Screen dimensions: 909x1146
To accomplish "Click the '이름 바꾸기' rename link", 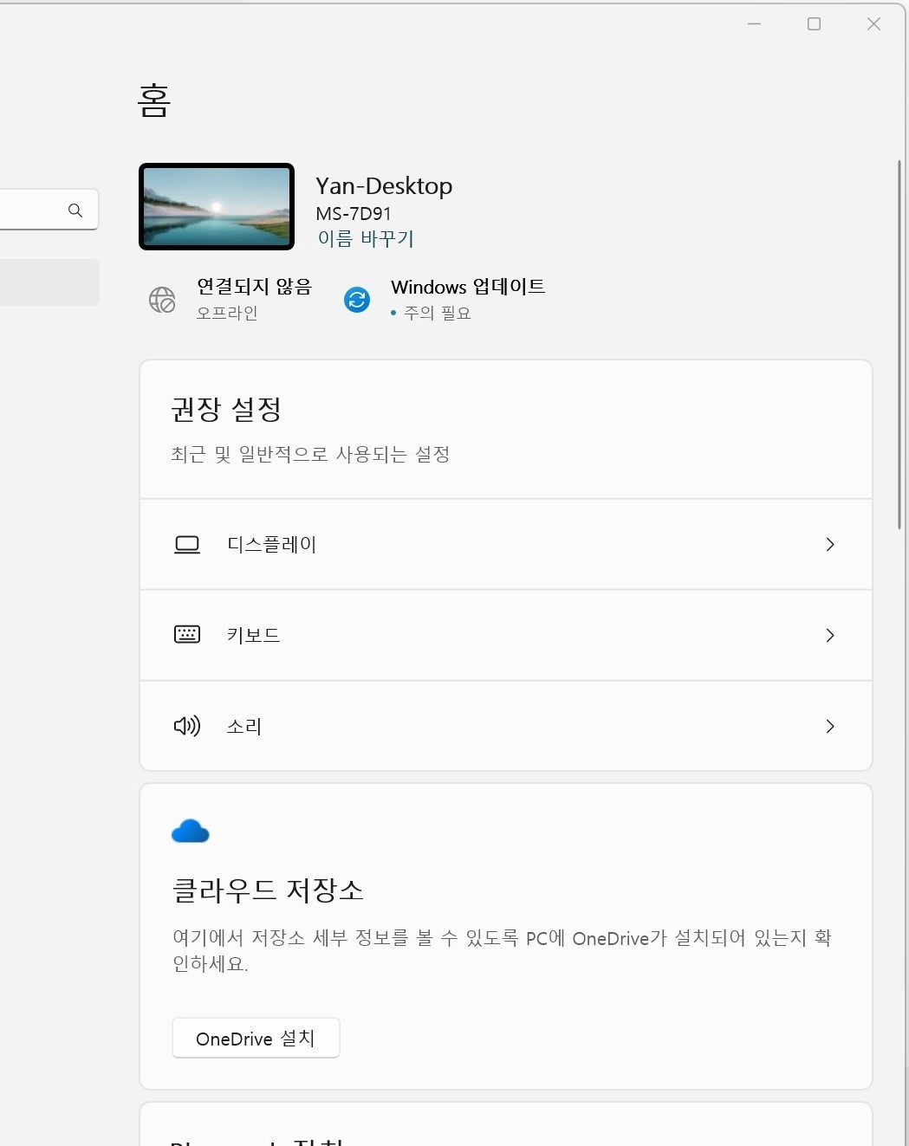I will pos(366,238).
